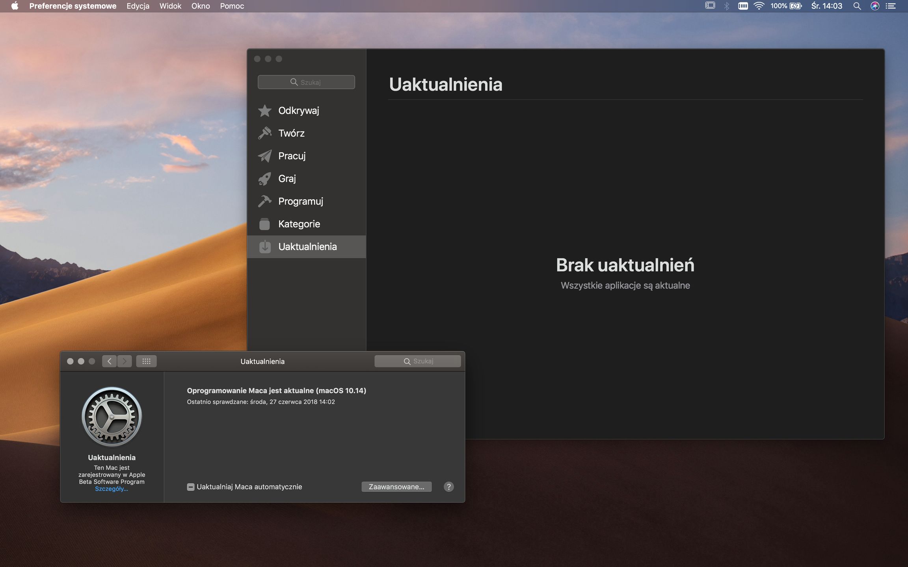Open the Notification Center list icon
The image size is (908, 567).
pos(891,6)
